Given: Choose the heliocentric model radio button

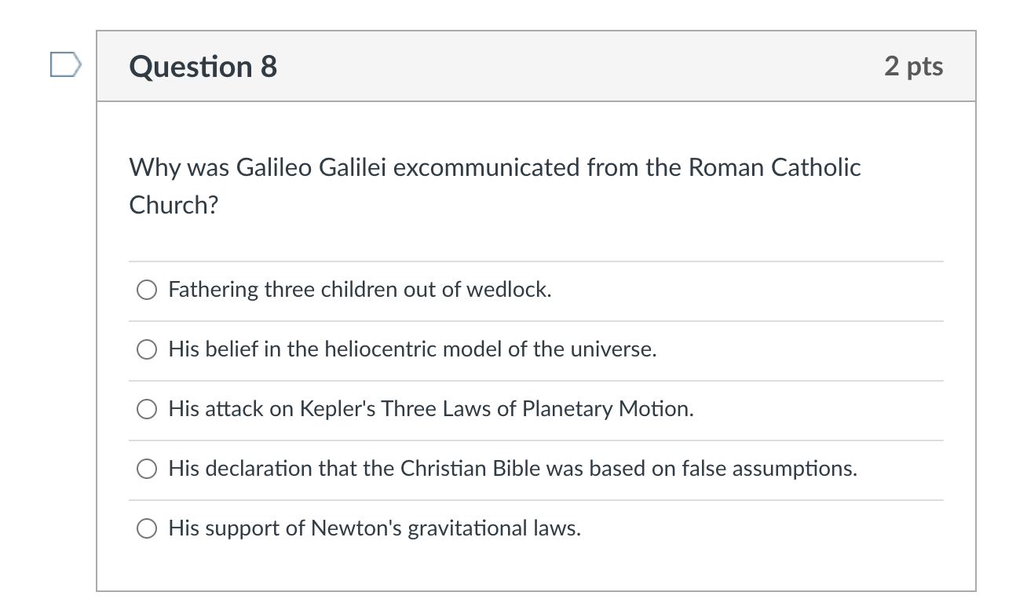Looking at the screenshot, I should click(x=147, y=350).
